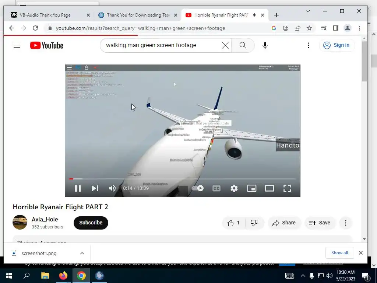Open the tab search dropdown
Viewport: 377px width, 283px height.
308,11
